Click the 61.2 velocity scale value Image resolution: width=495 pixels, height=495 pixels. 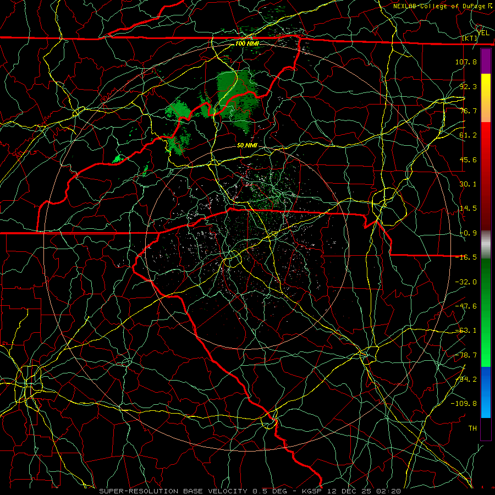pos(468,135)
